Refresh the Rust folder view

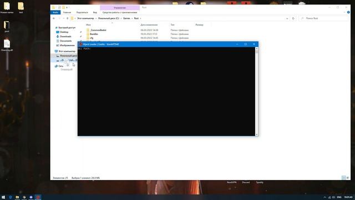pos(293,18)
